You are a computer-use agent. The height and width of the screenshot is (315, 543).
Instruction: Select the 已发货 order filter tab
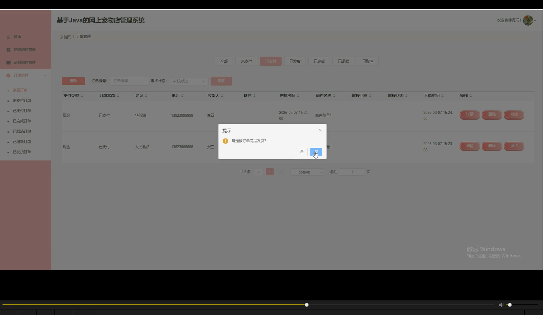pos(295,61)
